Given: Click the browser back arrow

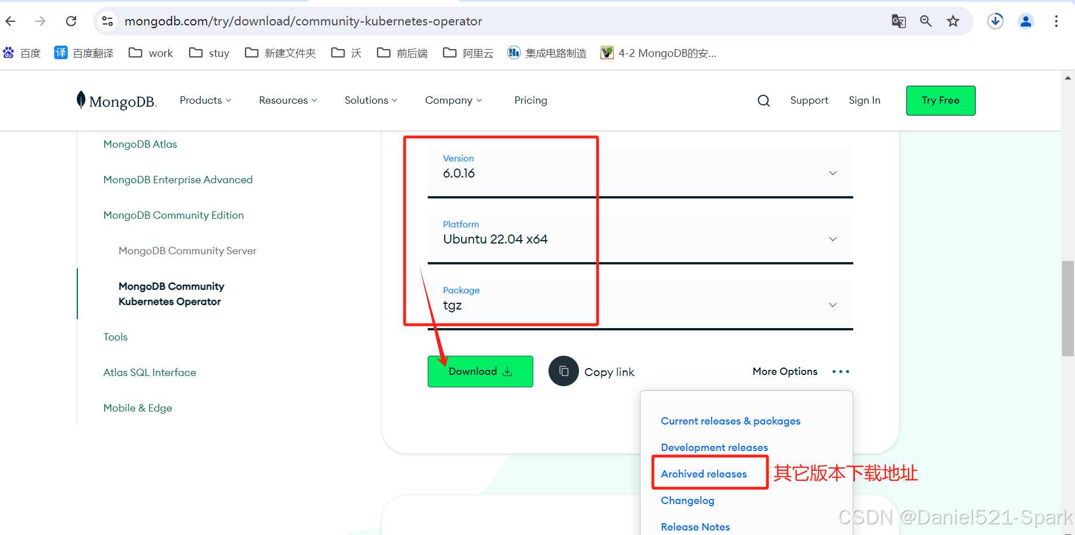Looking at the screenshot, I should pyautogui.click(x=11, y=21).
